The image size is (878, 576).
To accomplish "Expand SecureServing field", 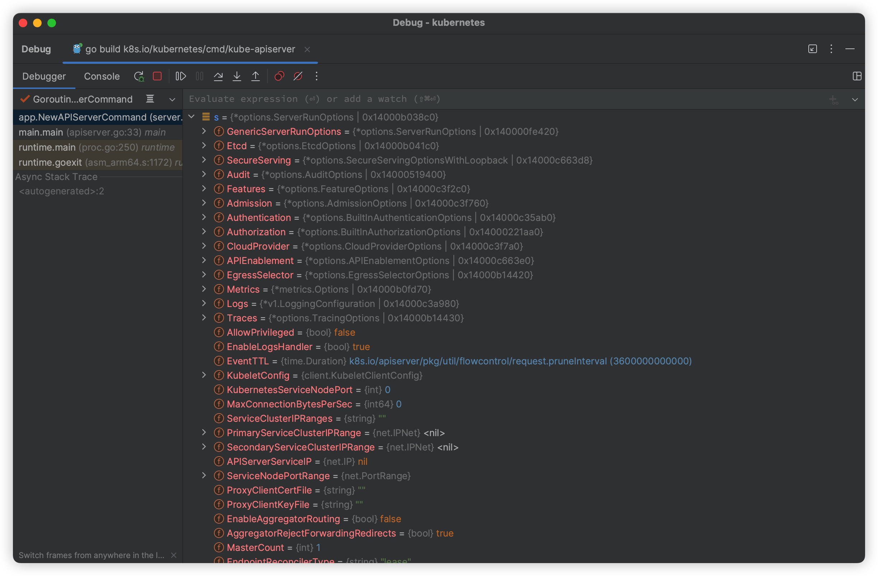I will coord(204,160).
